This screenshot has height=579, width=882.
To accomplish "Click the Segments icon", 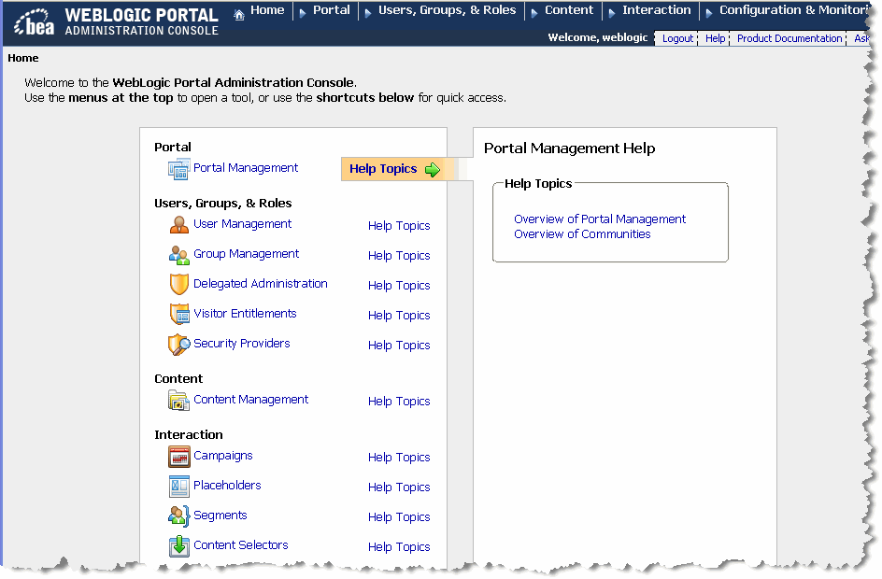I will [178, 516].
